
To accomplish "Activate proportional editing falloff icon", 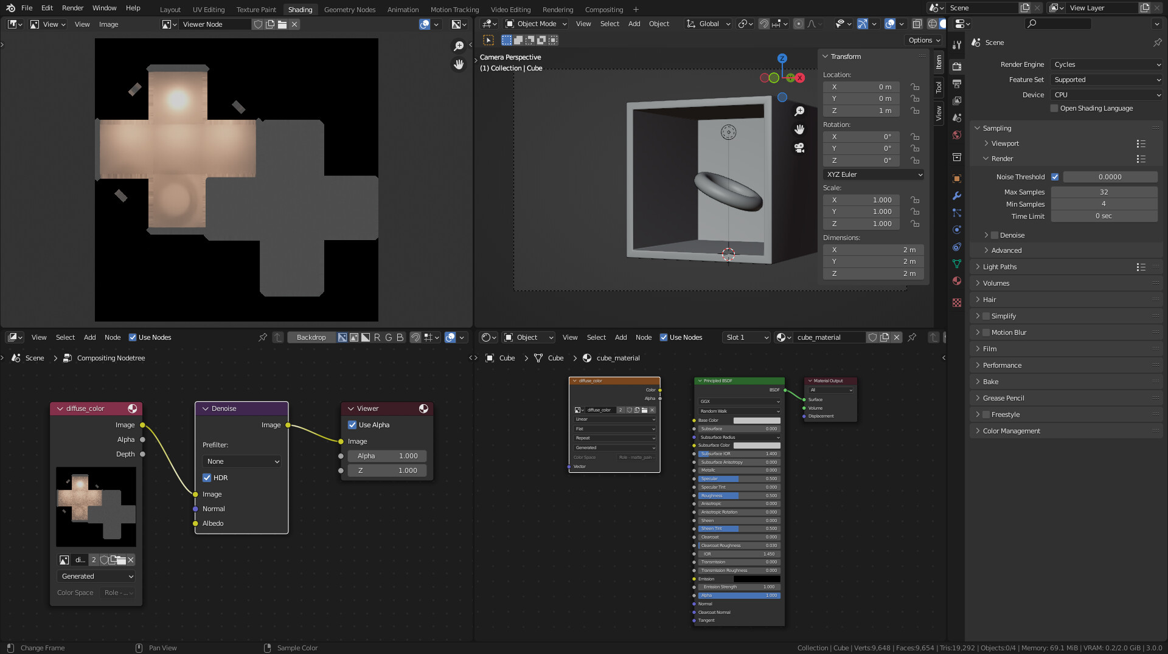I will tap(812, 24).
